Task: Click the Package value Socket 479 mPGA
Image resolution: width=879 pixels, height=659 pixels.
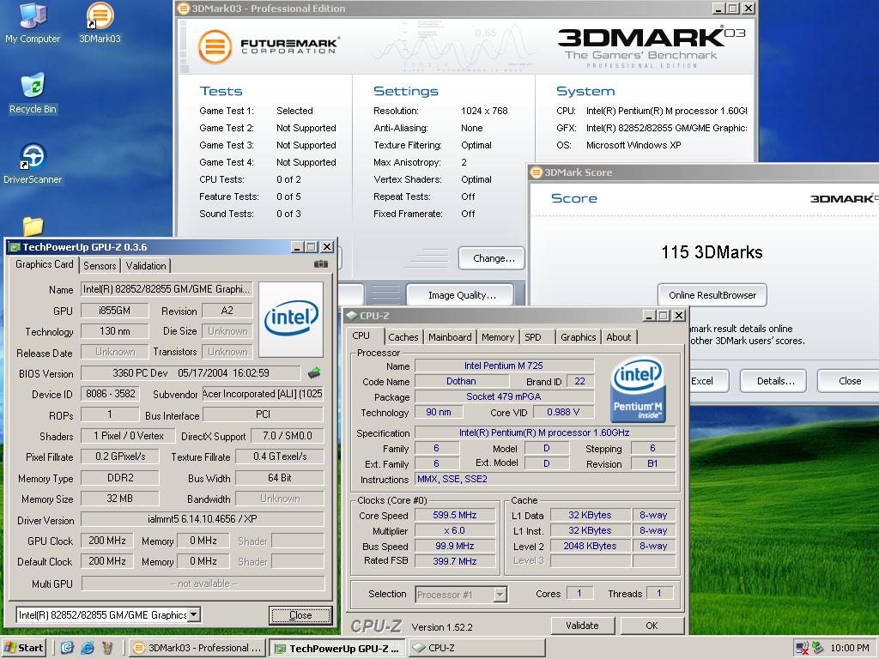Action: point(503,396)
